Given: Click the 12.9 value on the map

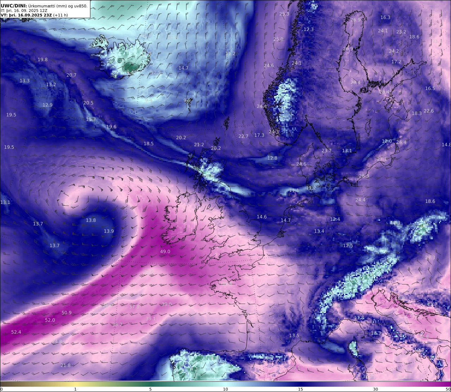Looking at the screenshot, I should point(48,105).
